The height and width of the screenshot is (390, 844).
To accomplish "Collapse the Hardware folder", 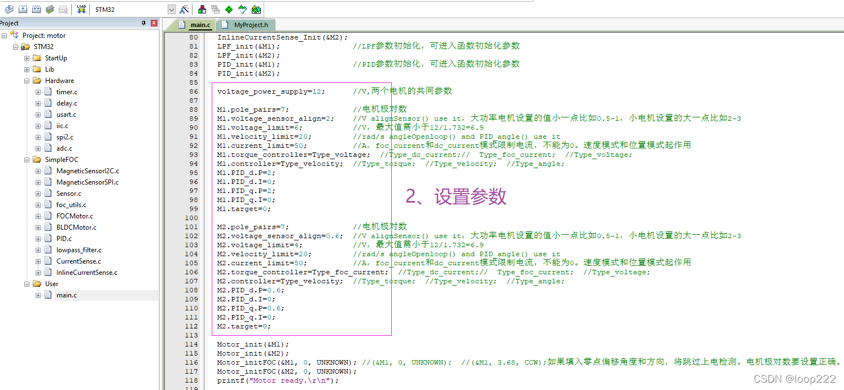I will tap(27, 81).
